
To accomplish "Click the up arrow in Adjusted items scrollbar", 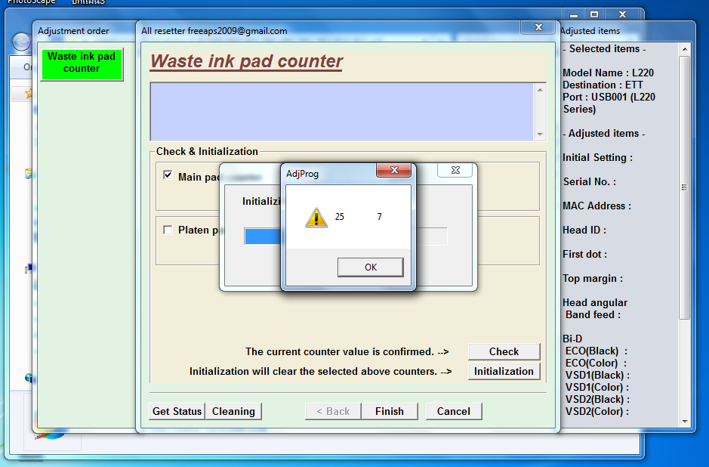I will click(685, 49).
